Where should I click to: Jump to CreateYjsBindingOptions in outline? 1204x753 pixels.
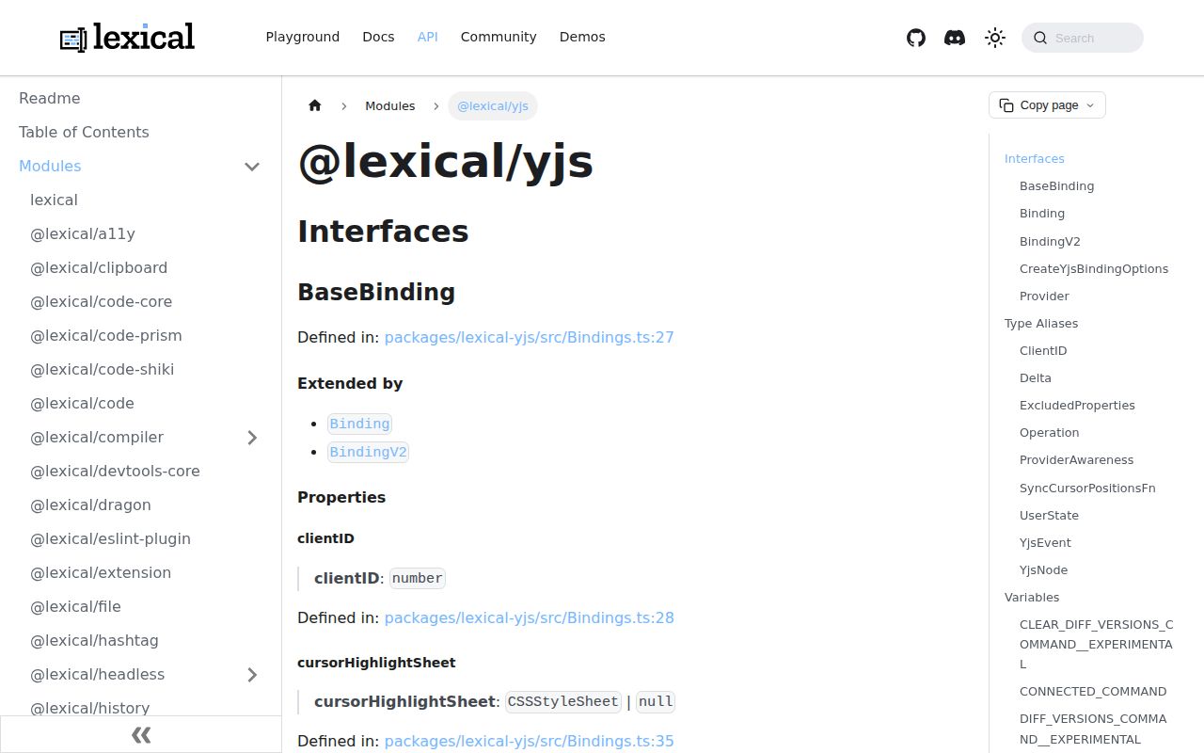1094,268
